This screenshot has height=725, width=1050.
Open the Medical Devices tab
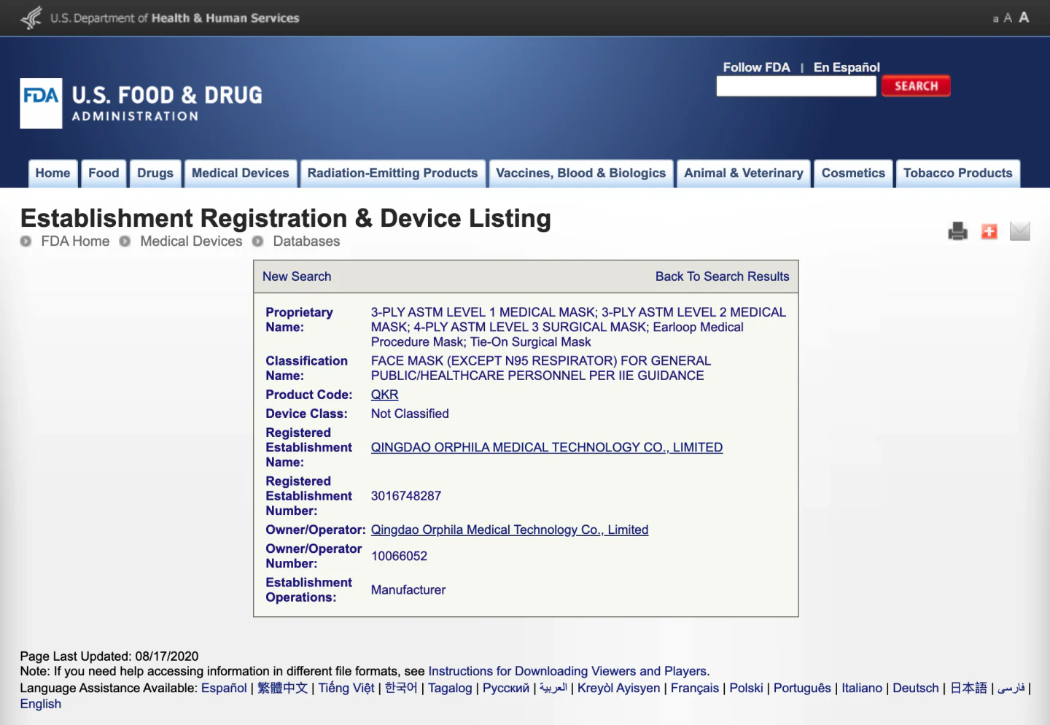[x=241, y=174]
